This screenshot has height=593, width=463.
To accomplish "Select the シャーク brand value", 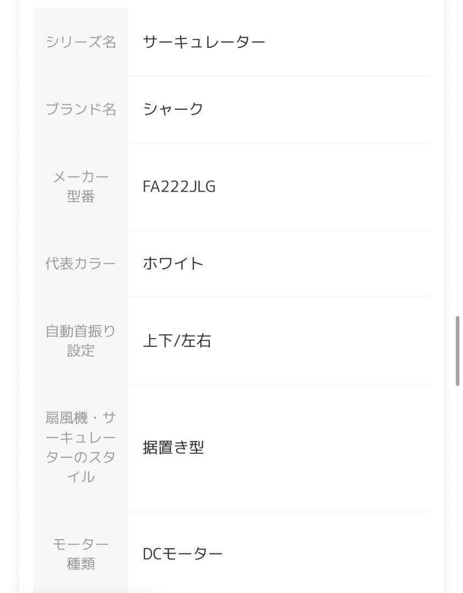I will point(173,109).
